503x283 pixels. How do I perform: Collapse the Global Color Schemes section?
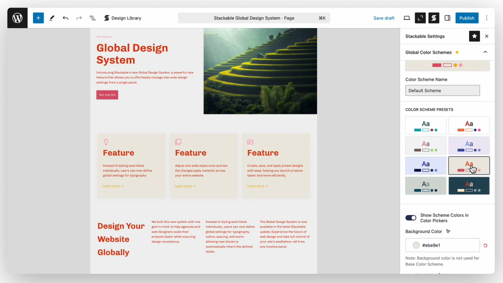pyautogui.click(x=485, y=52)
